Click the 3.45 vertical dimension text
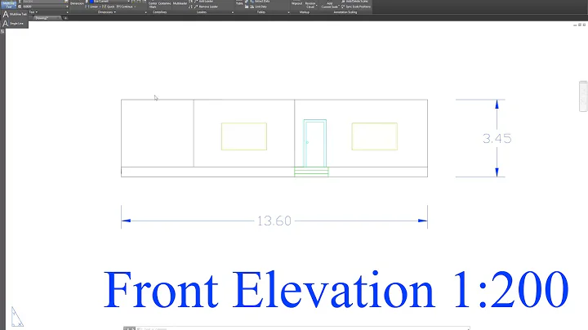 click(x=497, y=139)
